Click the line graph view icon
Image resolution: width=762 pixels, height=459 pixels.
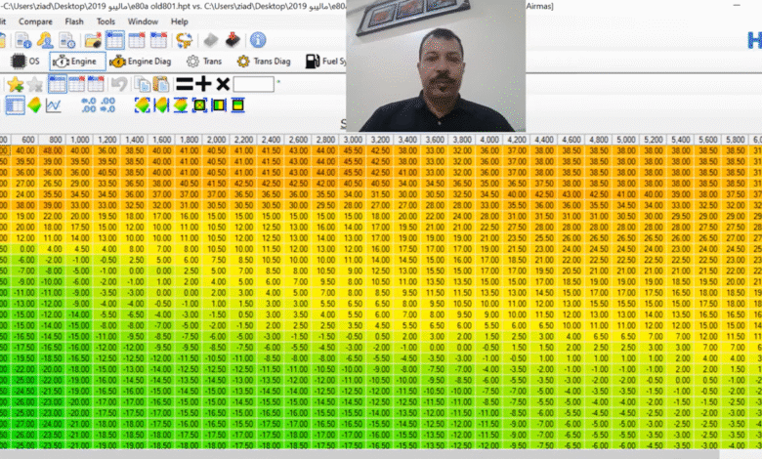point(54,105)
